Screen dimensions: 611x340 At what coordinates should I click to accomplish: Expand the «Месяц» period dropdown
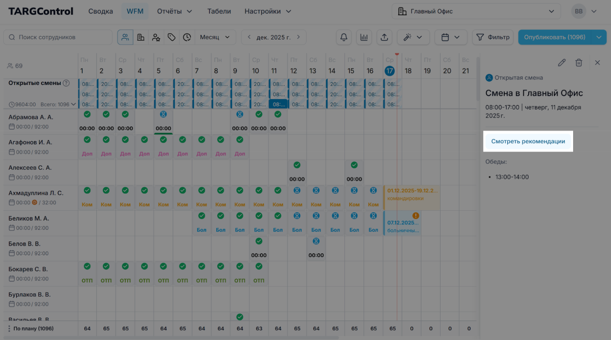(x=215, y=37)
